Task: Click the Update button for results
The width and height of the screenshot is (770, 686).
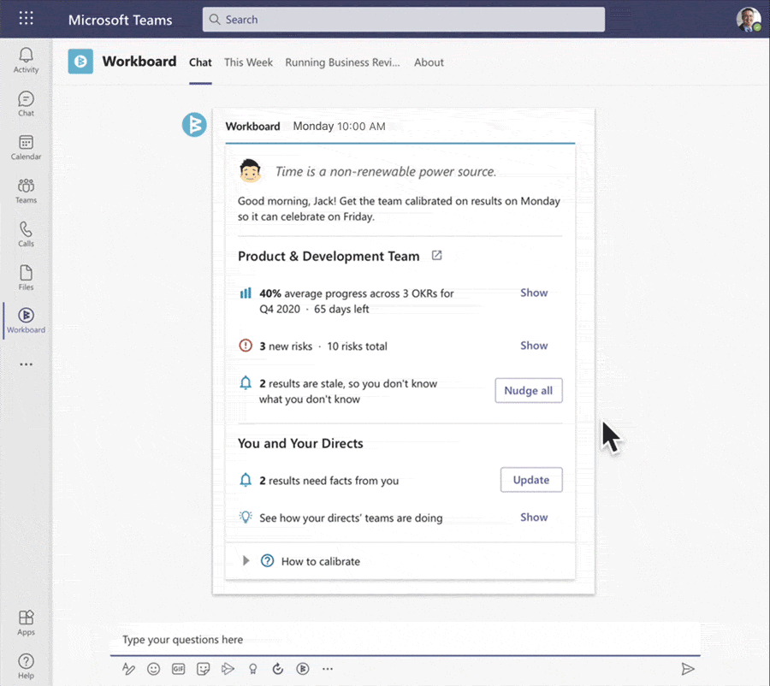Action: click(531, 480)
